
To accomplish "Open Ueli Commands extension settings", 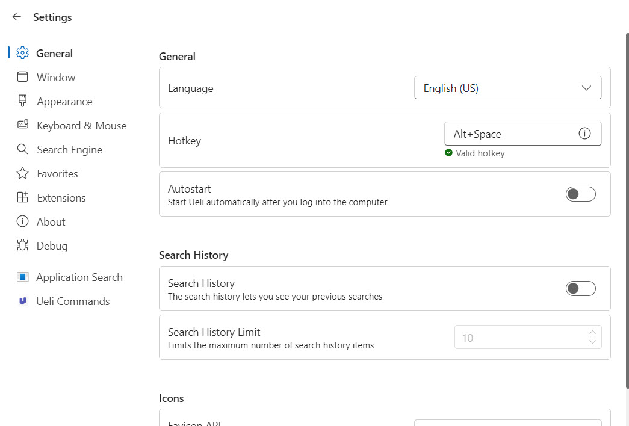I will [x=73, y=301].
